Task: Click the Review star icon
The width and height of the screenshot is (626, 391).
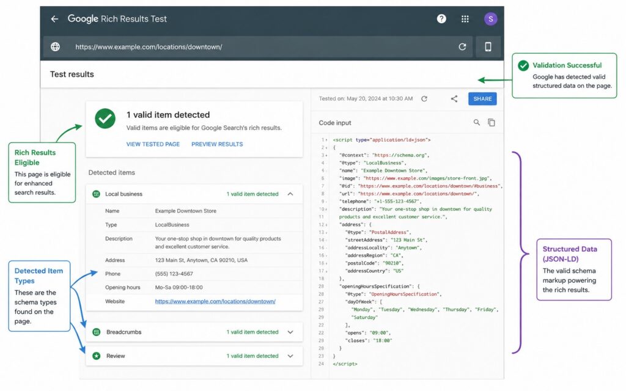Action: (96, 356)
